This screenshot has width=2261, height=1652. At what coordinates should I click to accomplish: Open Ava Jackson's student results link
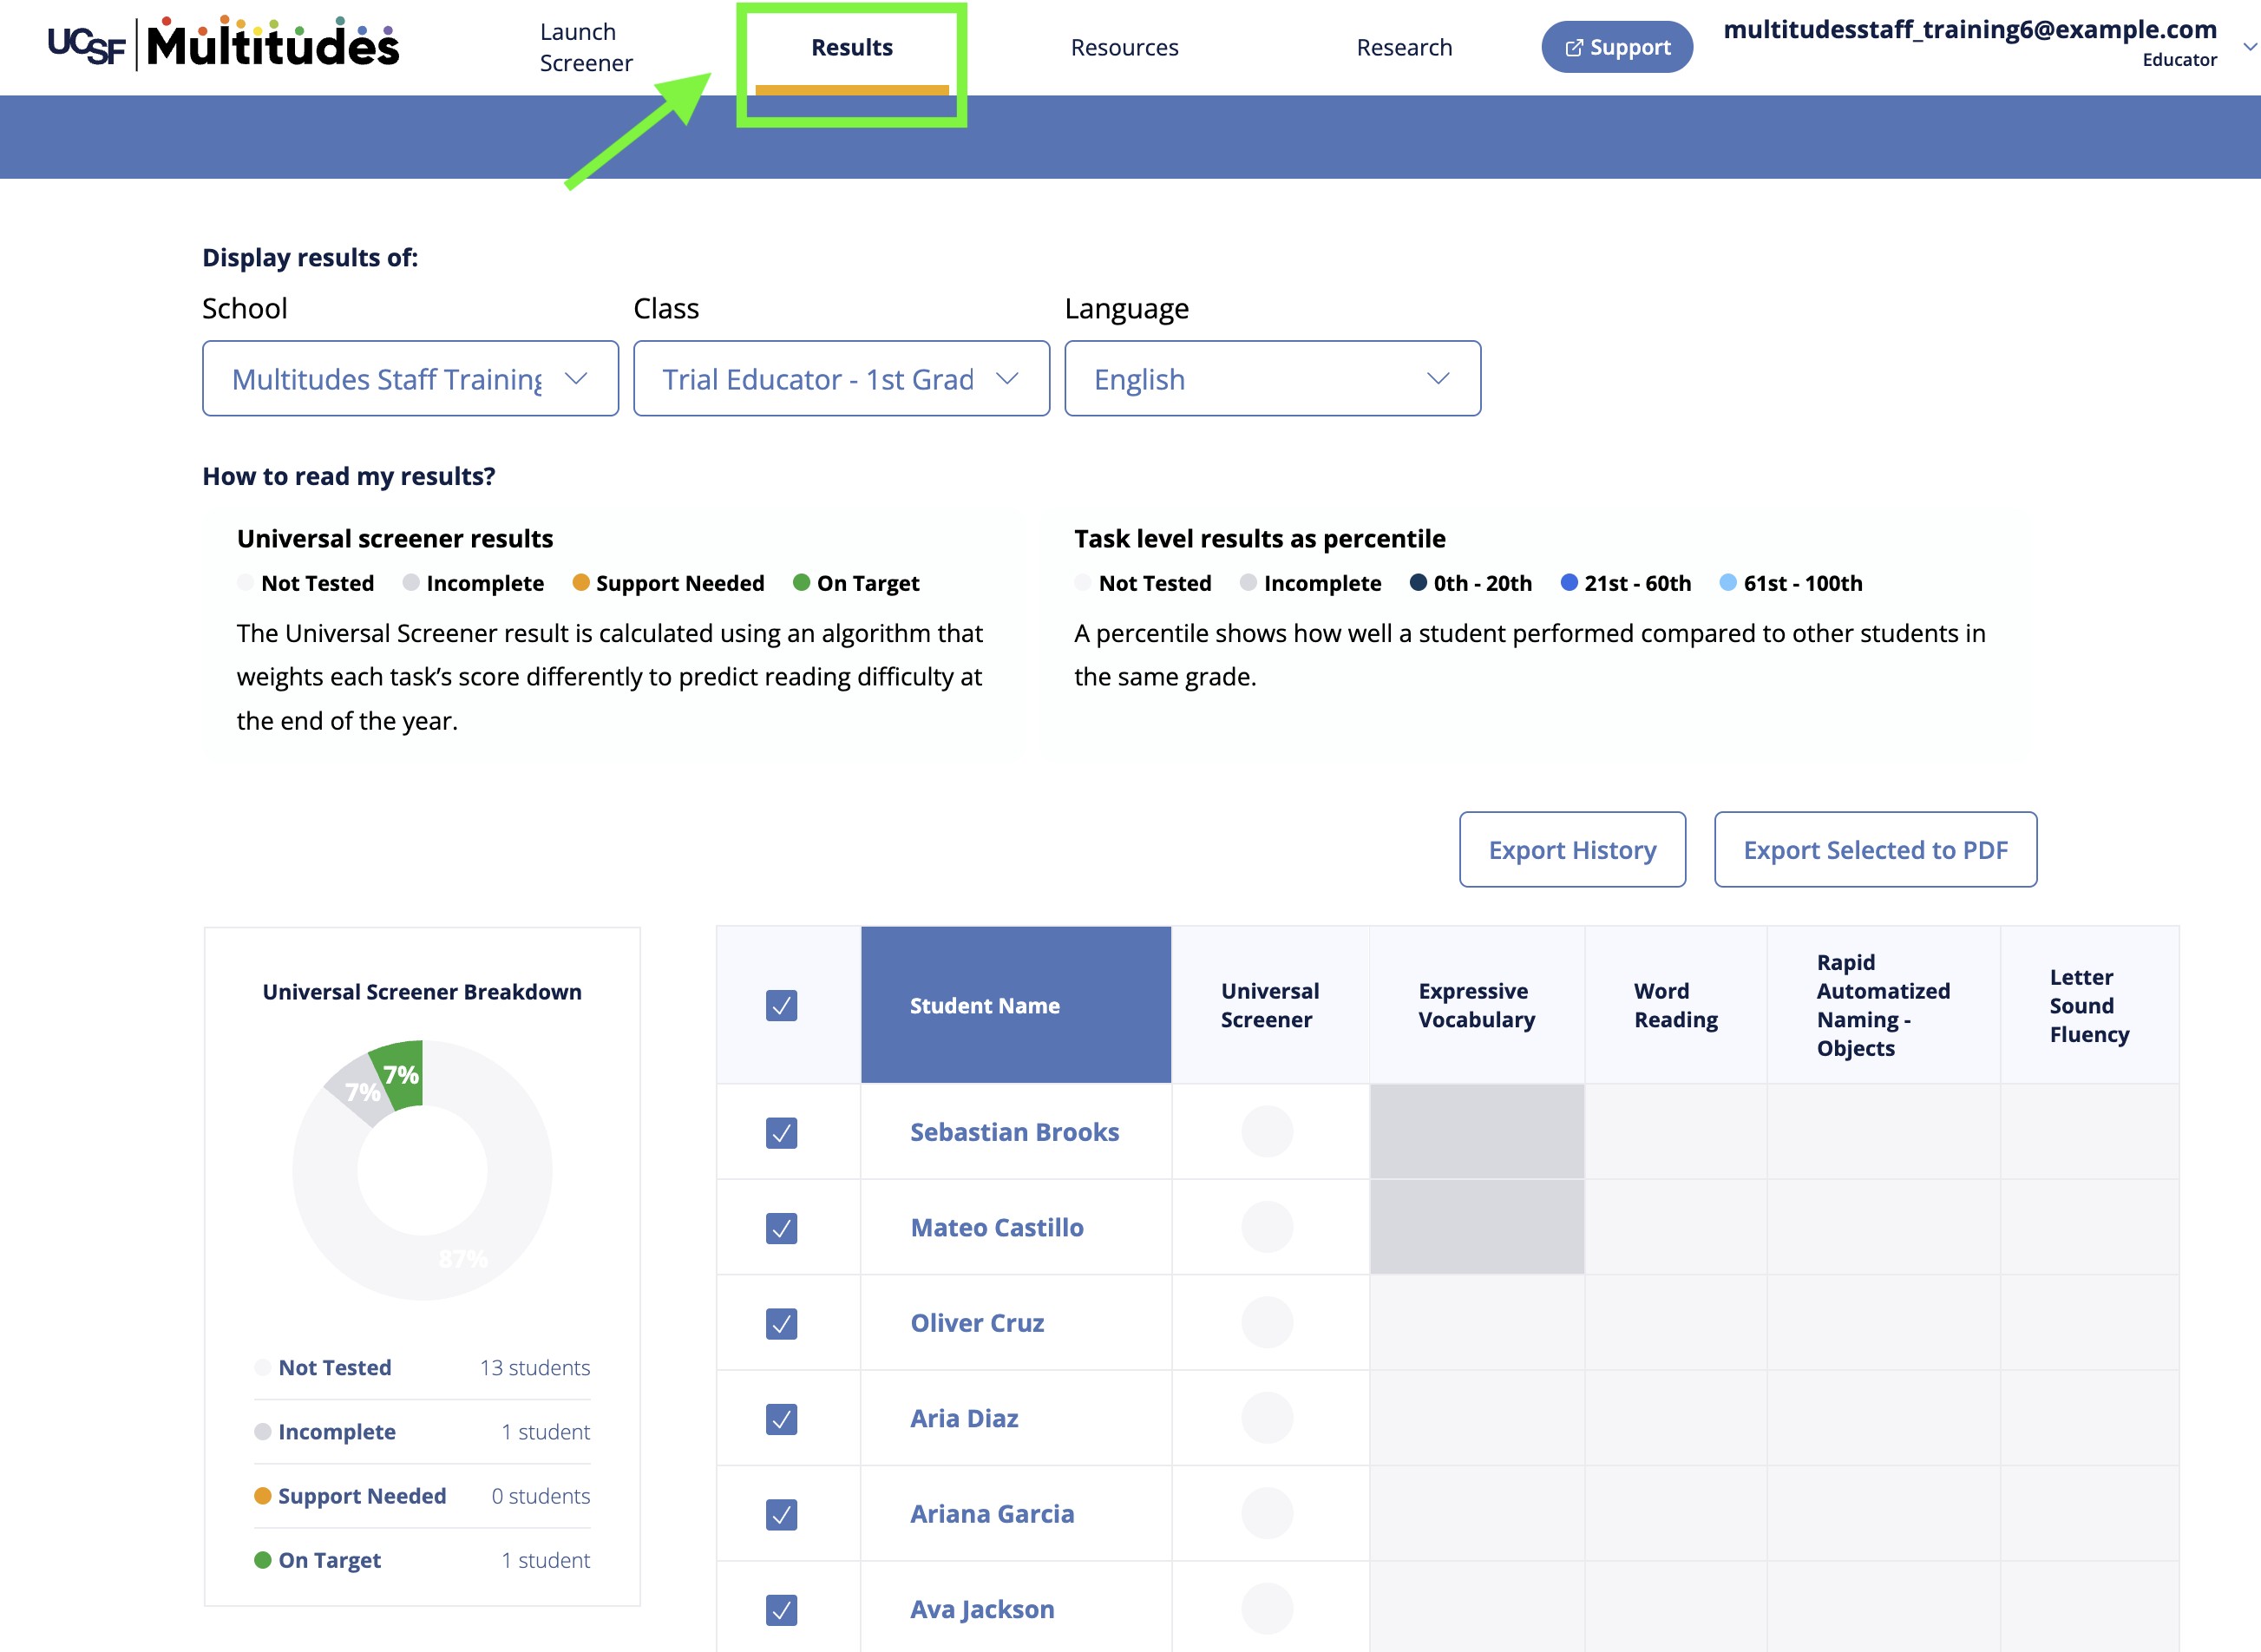pyautogui.click(x=981, y=1609)
